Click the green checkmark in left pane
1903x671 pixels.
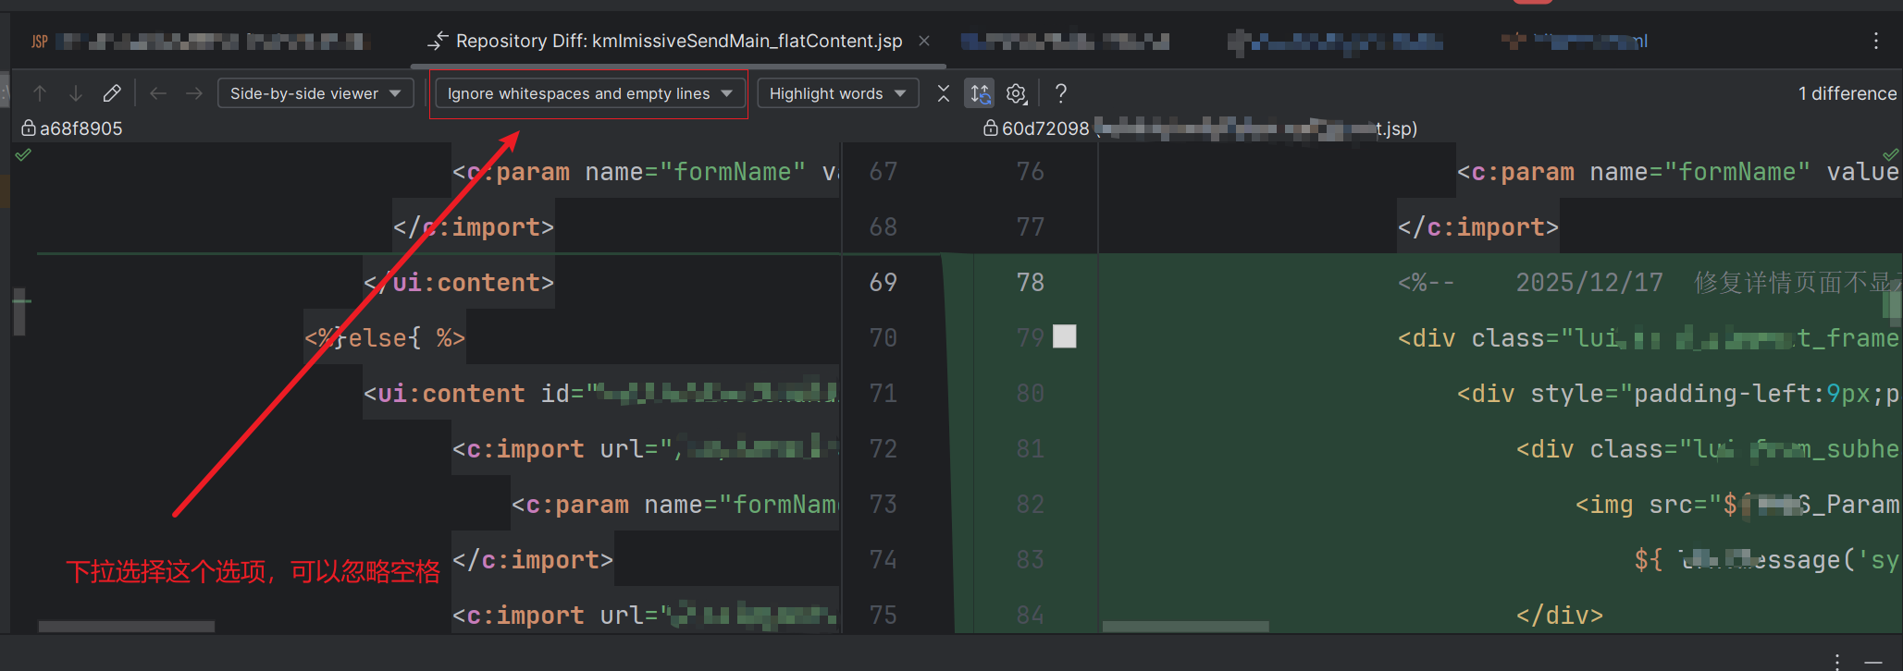24,154
